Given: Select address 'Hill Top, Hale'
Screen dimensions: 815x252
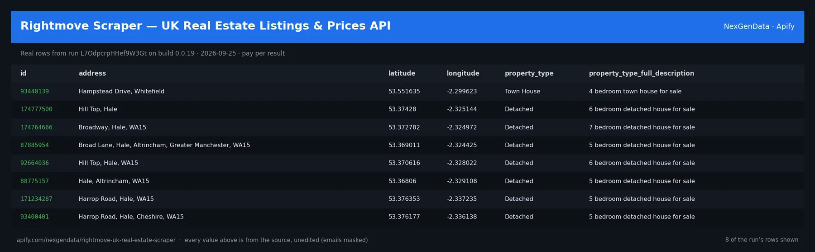Looking at the screenshot, I should pyautogui.click(x=98, y=109).
